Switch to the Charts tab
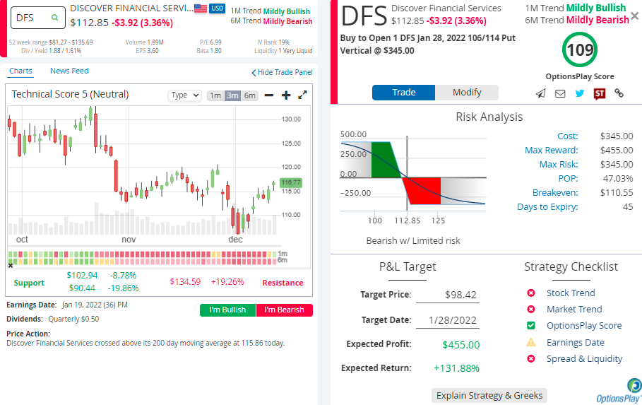Viewport: 642px width, 405px height. [x=20, y=71]
